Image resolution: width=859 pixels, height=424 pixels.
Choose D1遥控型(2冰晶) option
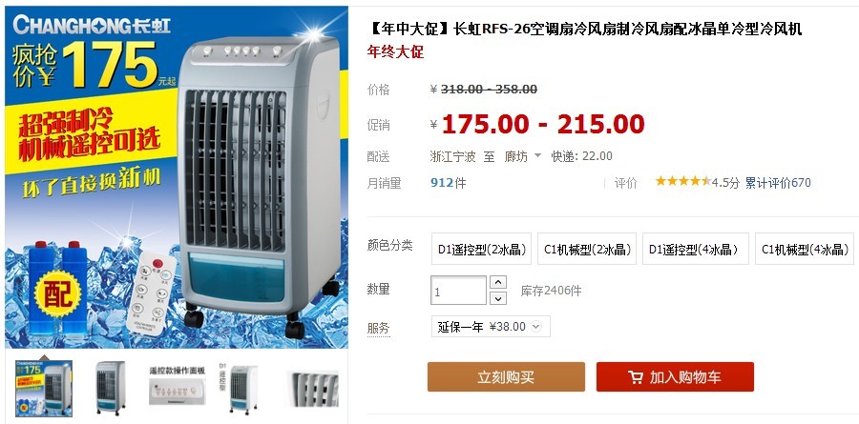(x=482, y=250)
